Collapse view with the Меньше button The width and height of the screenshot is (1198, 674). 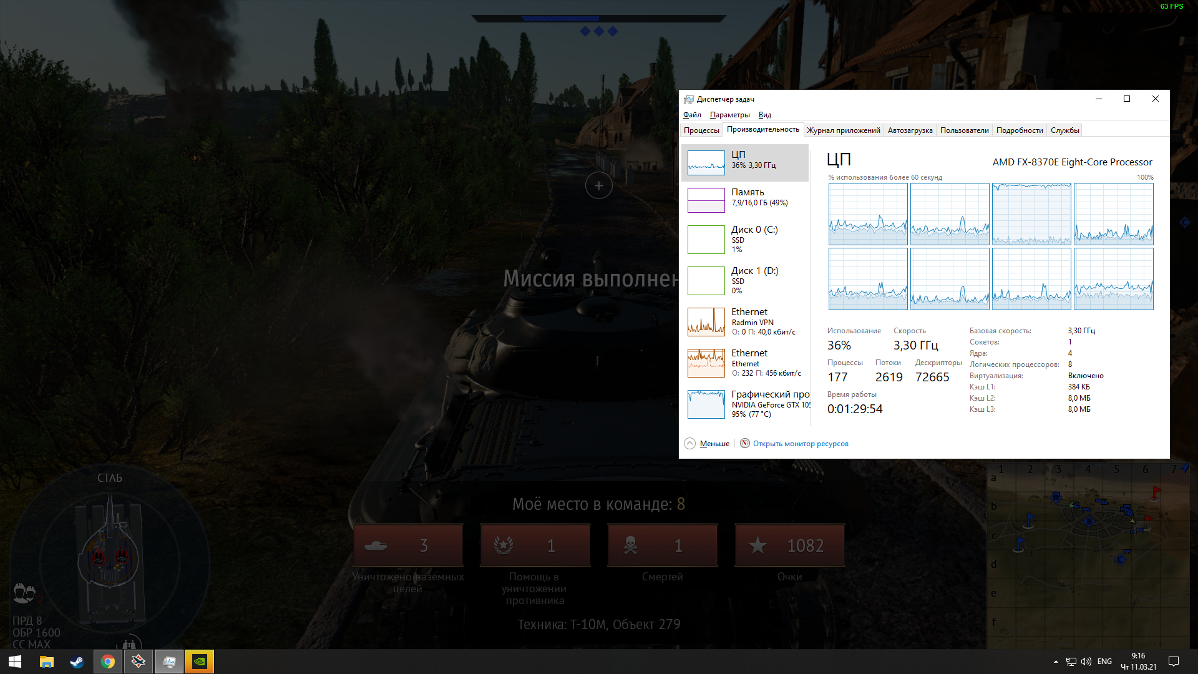point(707,444)
